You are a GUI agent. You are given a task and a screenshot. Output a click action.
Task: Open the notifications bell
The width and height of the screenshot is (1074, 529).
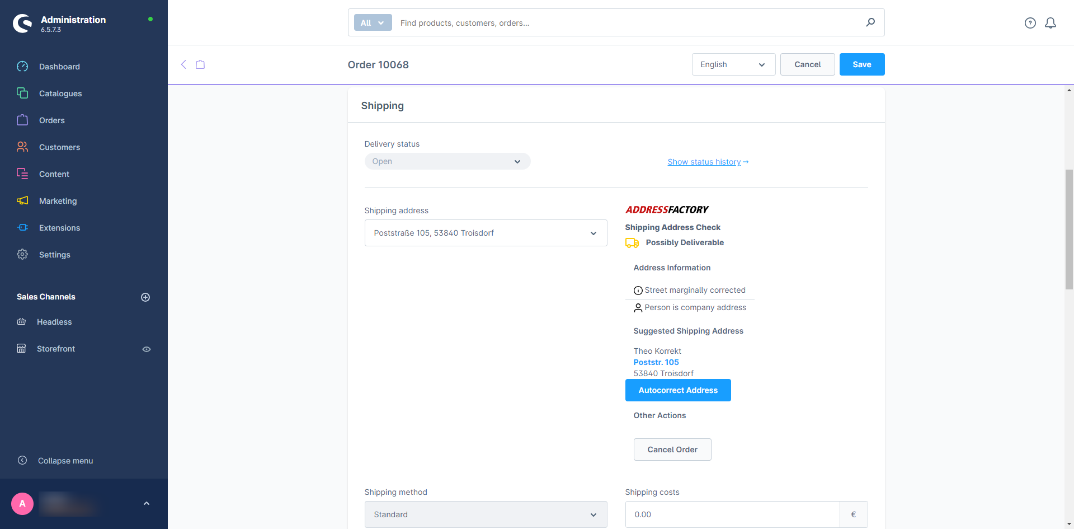(1051, 23)
